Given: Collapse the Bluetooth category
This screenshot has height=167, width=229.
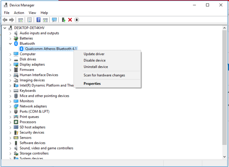Looking at the screenshot, I should [x=10, y=43].
